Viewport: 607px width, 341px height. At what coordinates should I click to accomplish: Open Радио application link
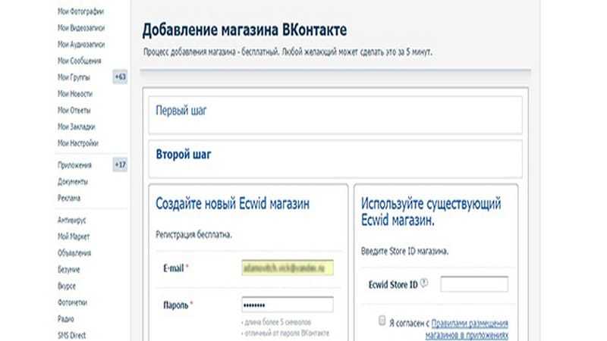coord(65,319)
